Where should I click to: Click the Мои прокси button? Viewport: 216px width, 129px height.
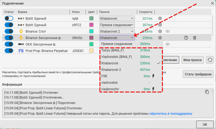pyautogui.click(x=192, y=60)
